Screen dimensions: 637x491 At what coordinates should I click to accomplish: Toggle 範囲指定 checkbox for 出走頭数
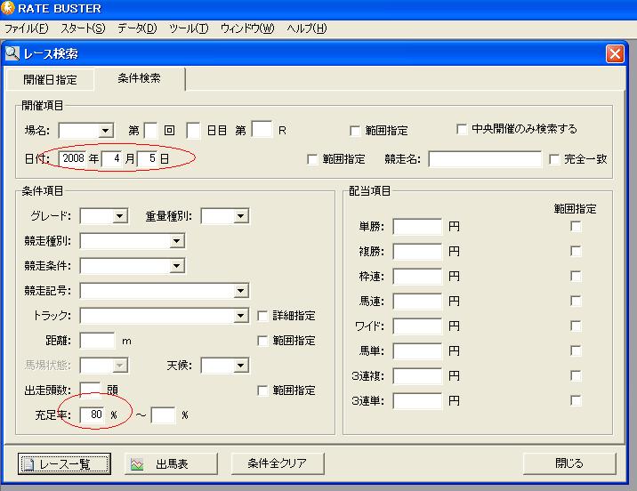tap(262, 390)
